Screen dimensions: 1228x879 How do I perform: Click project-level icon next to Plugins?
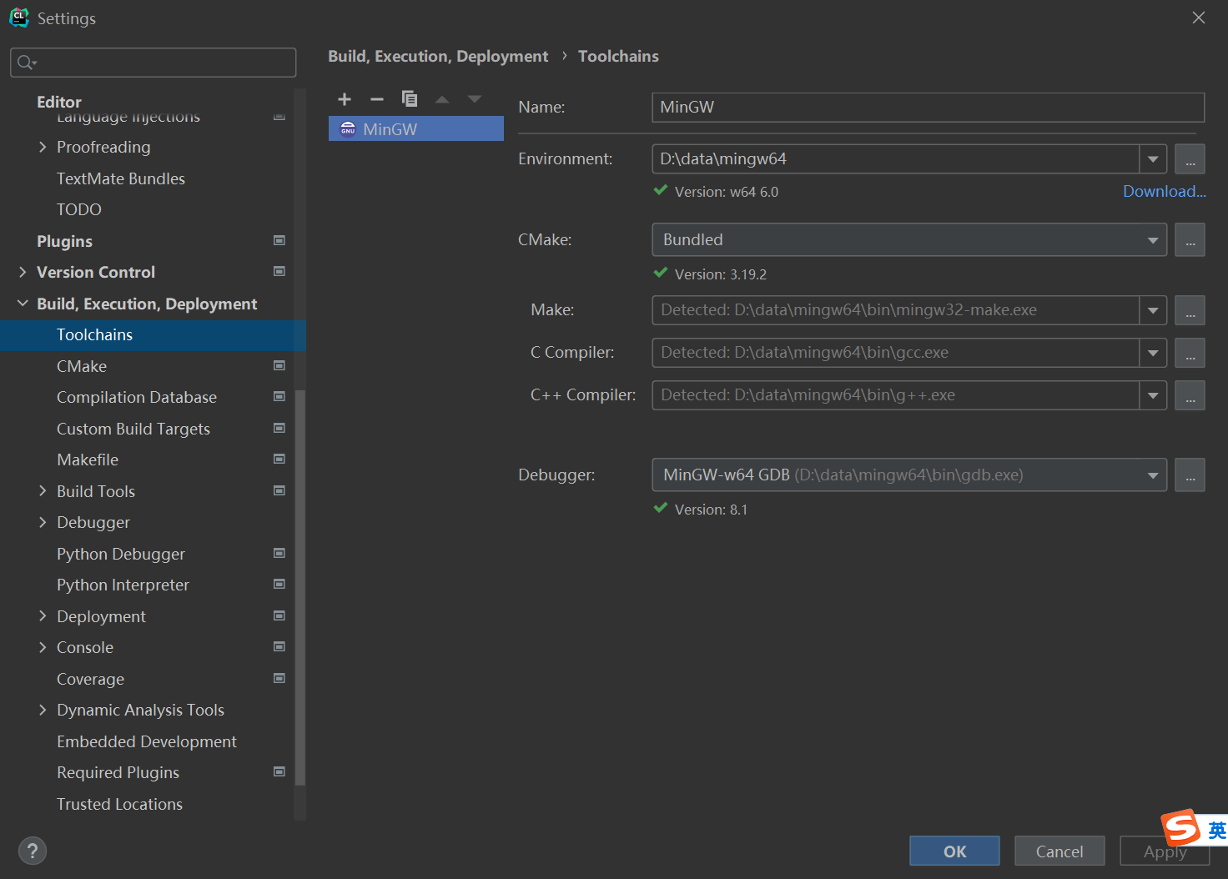click(279, 240)
